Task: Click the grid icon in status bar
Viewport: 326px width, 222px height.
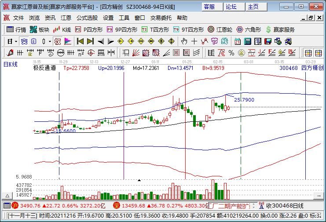Action: (7, 206)
